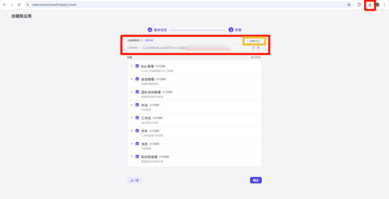The image size is (389, 199).
Task: Expand the 消息 permission details
Action: (x=132, y=144)
